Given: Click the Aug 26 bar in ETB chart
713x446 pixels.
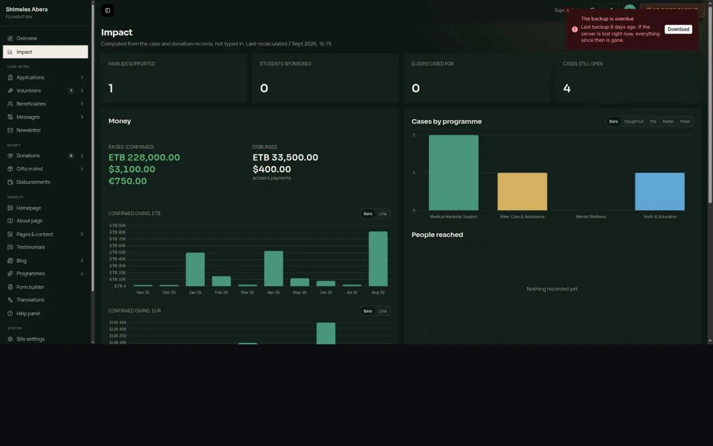Looking at the screenshot, I should click(x=378, y=259).
